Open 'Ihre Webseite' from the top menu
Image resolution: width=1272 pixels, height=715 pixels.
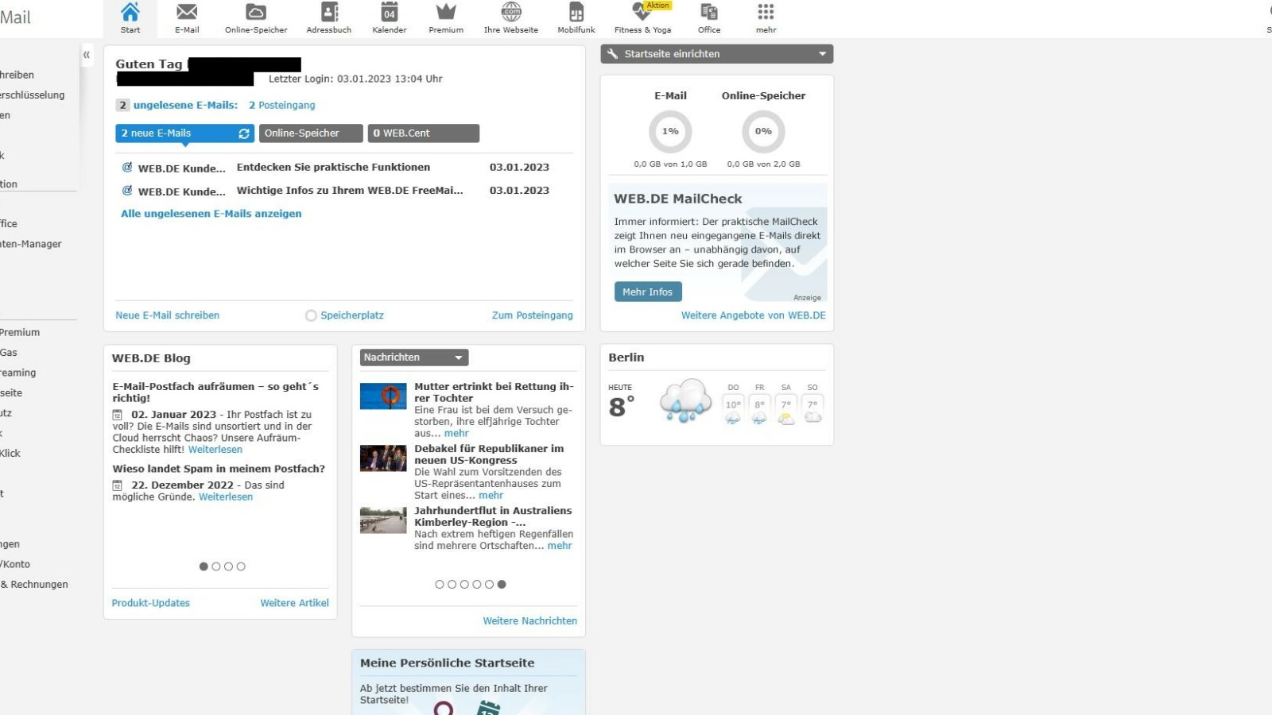tap(511, 16)
